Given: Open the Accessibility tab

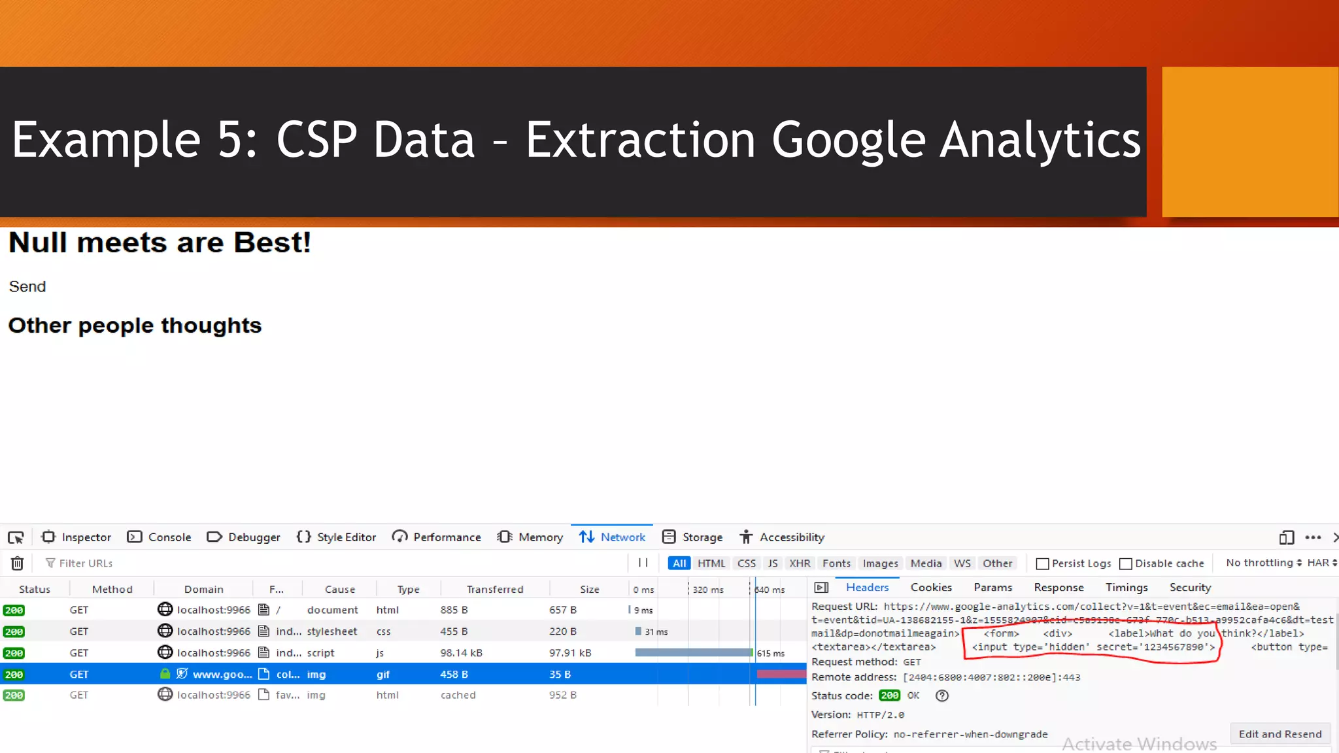Looking at the screenshot, I should pos(782,537).
